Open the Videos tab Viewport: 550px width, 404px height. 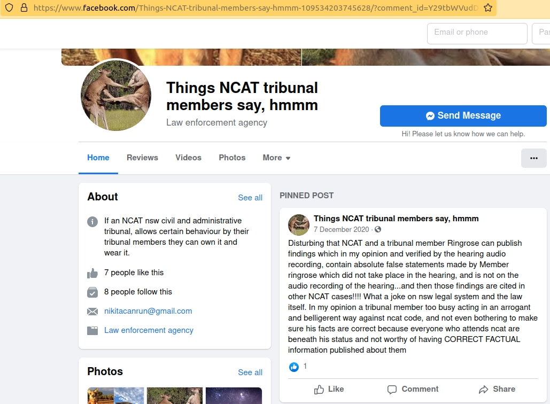point(188,158)
